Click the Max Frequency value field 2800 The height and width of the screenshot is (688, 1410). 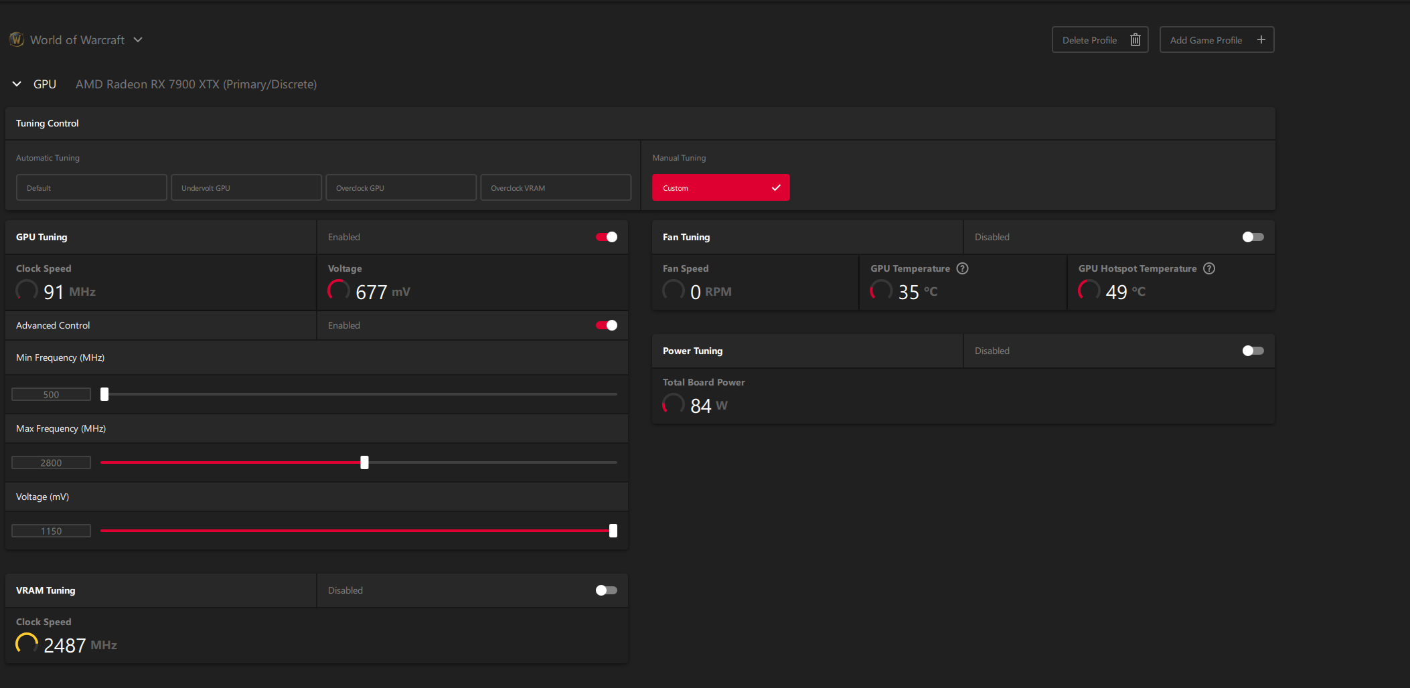pos(51,462)
